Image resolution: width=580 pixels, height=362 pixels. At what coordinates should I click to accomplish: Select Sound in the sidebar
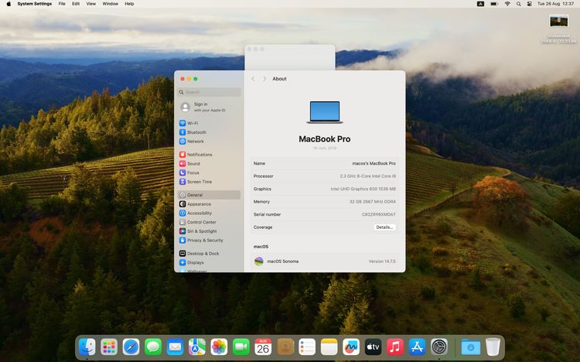[209, 164]
